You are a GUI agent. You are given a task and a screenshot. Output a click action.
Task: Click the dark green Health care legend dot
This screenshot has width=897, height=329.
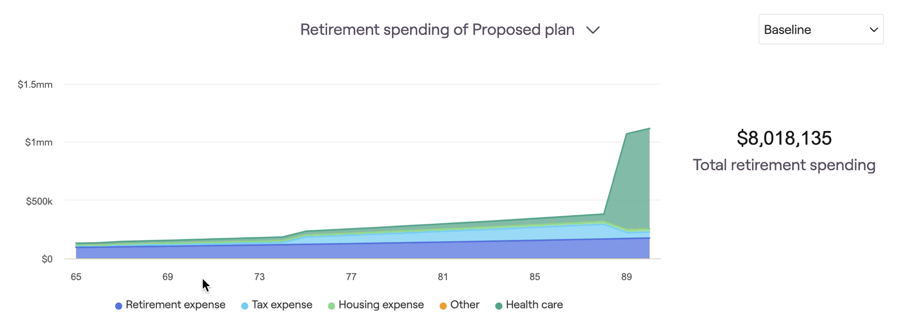[x=499, y=306]
